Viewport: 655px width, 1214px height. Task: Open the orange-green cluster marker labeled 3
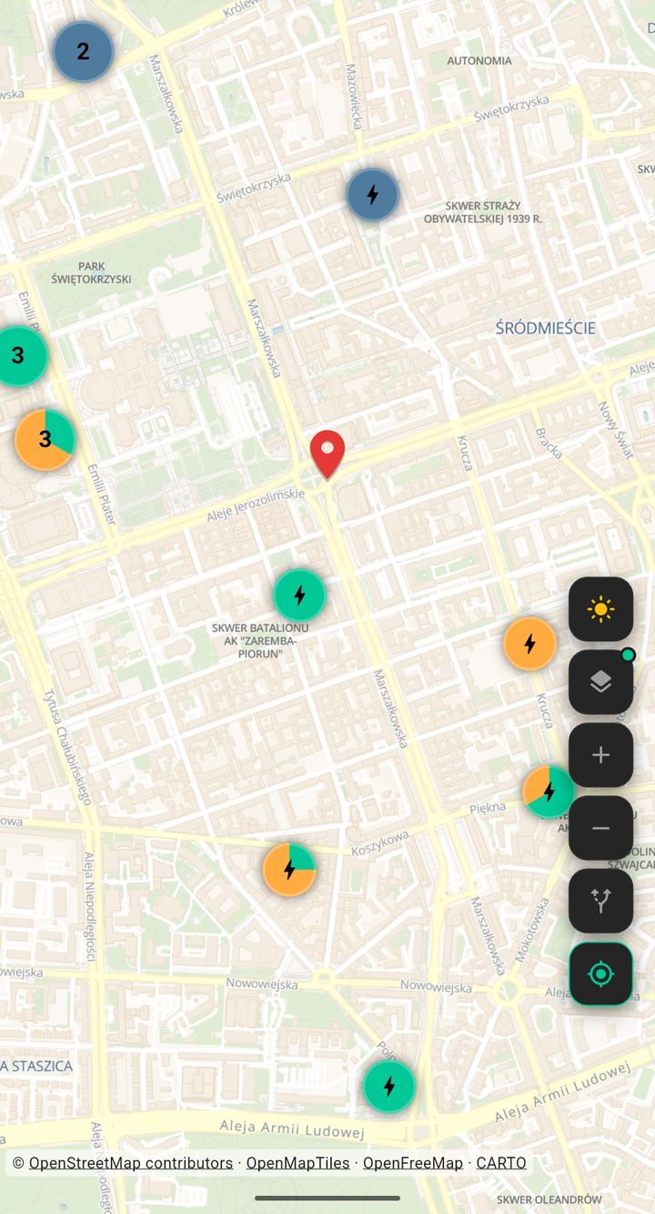[45, 440]
